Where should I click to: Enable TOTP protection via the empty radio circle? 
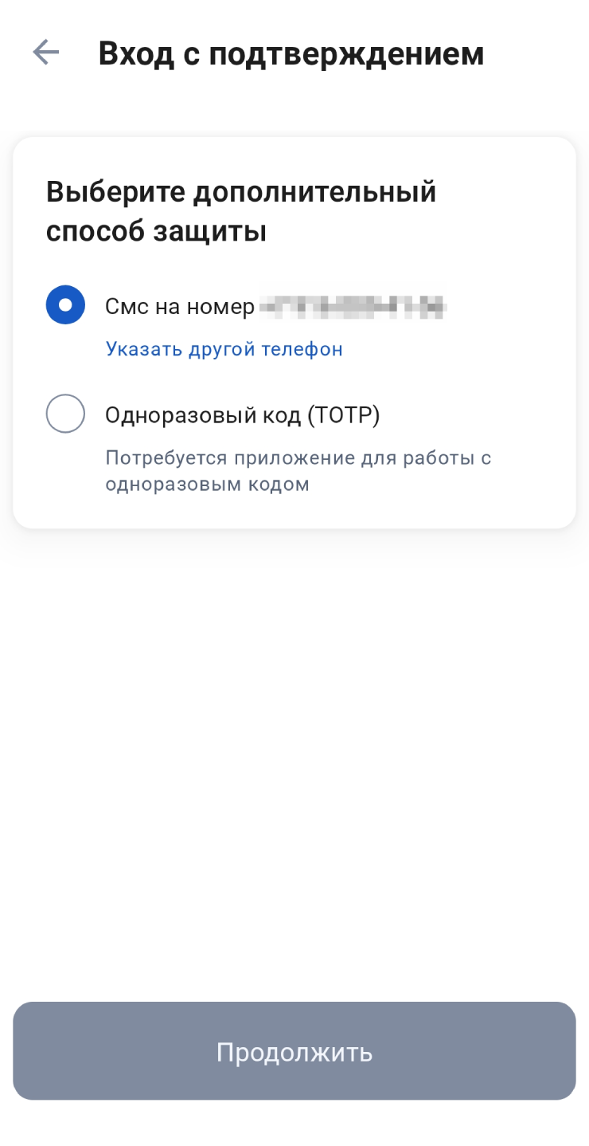pos(65,414)
